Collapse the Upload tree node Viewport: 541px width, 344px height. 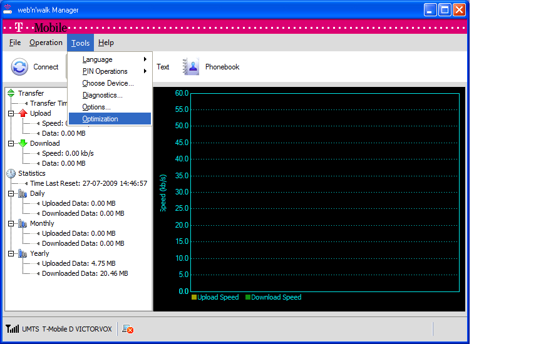tap(11, 113)
